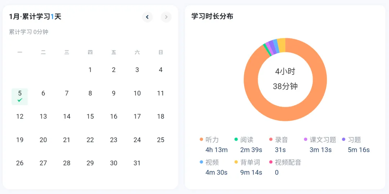Select January 26 in the calendar
Image resolution: width=389 pixels, height=194 pixels.
tap(20, 163)
